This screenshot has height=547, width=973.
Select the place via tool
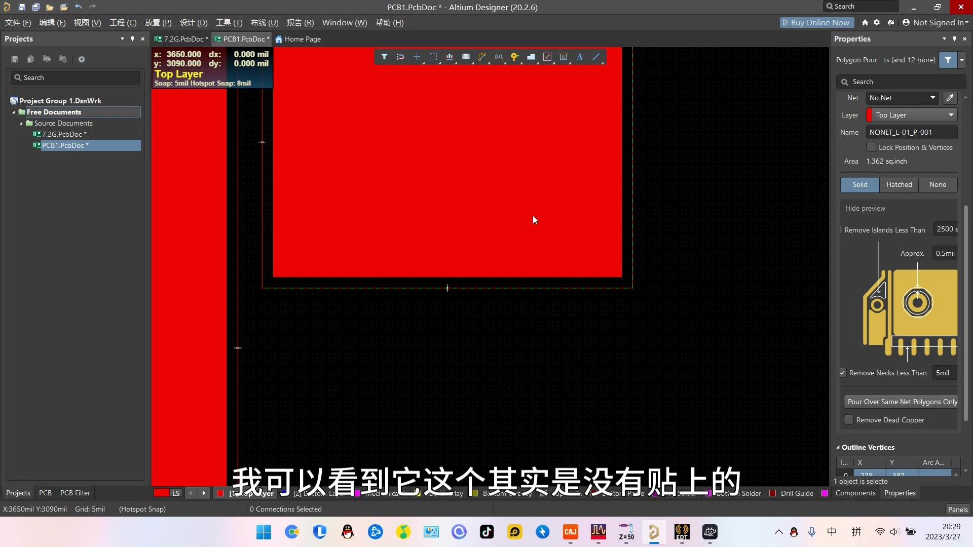point(515,57)
